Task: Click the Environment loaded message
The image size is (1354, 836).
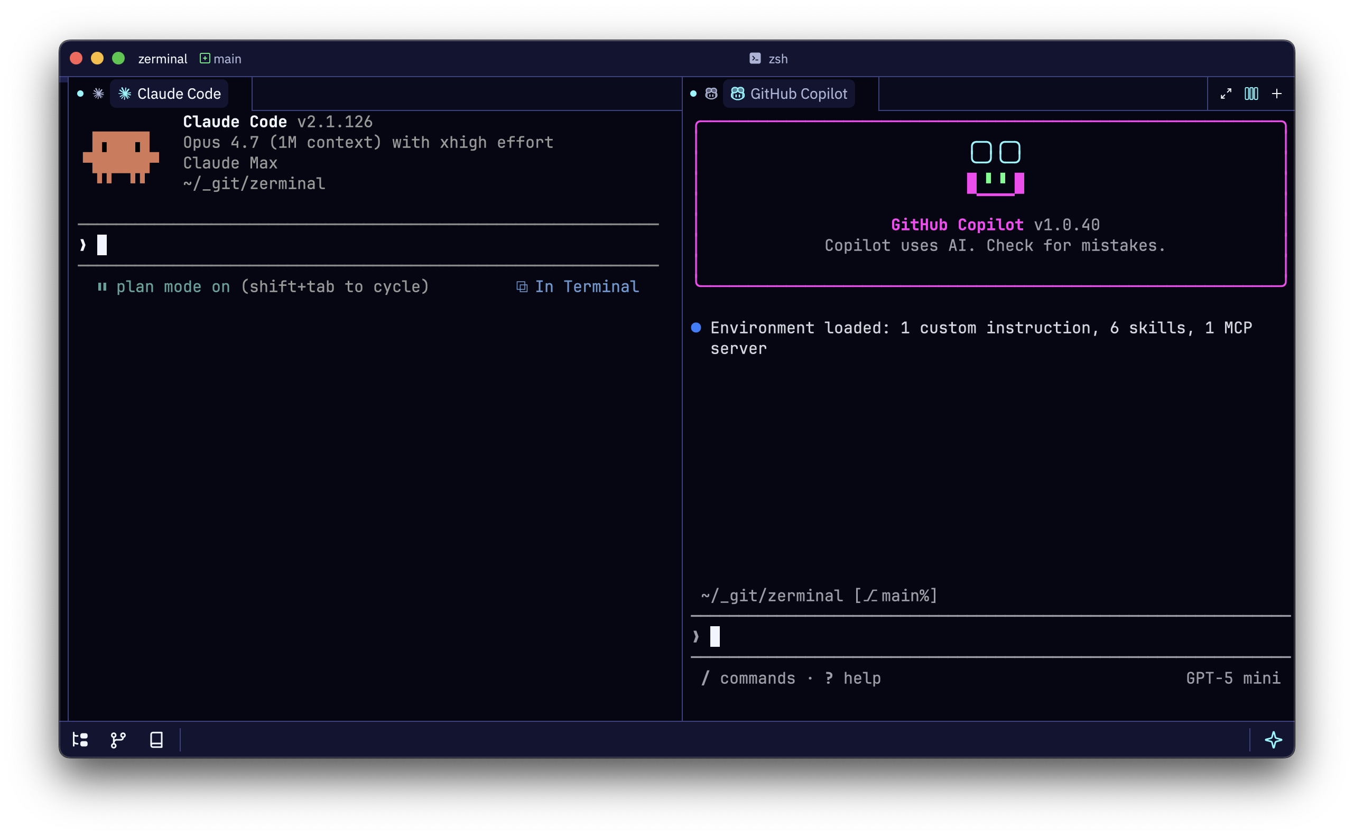Action: (981, 338)
